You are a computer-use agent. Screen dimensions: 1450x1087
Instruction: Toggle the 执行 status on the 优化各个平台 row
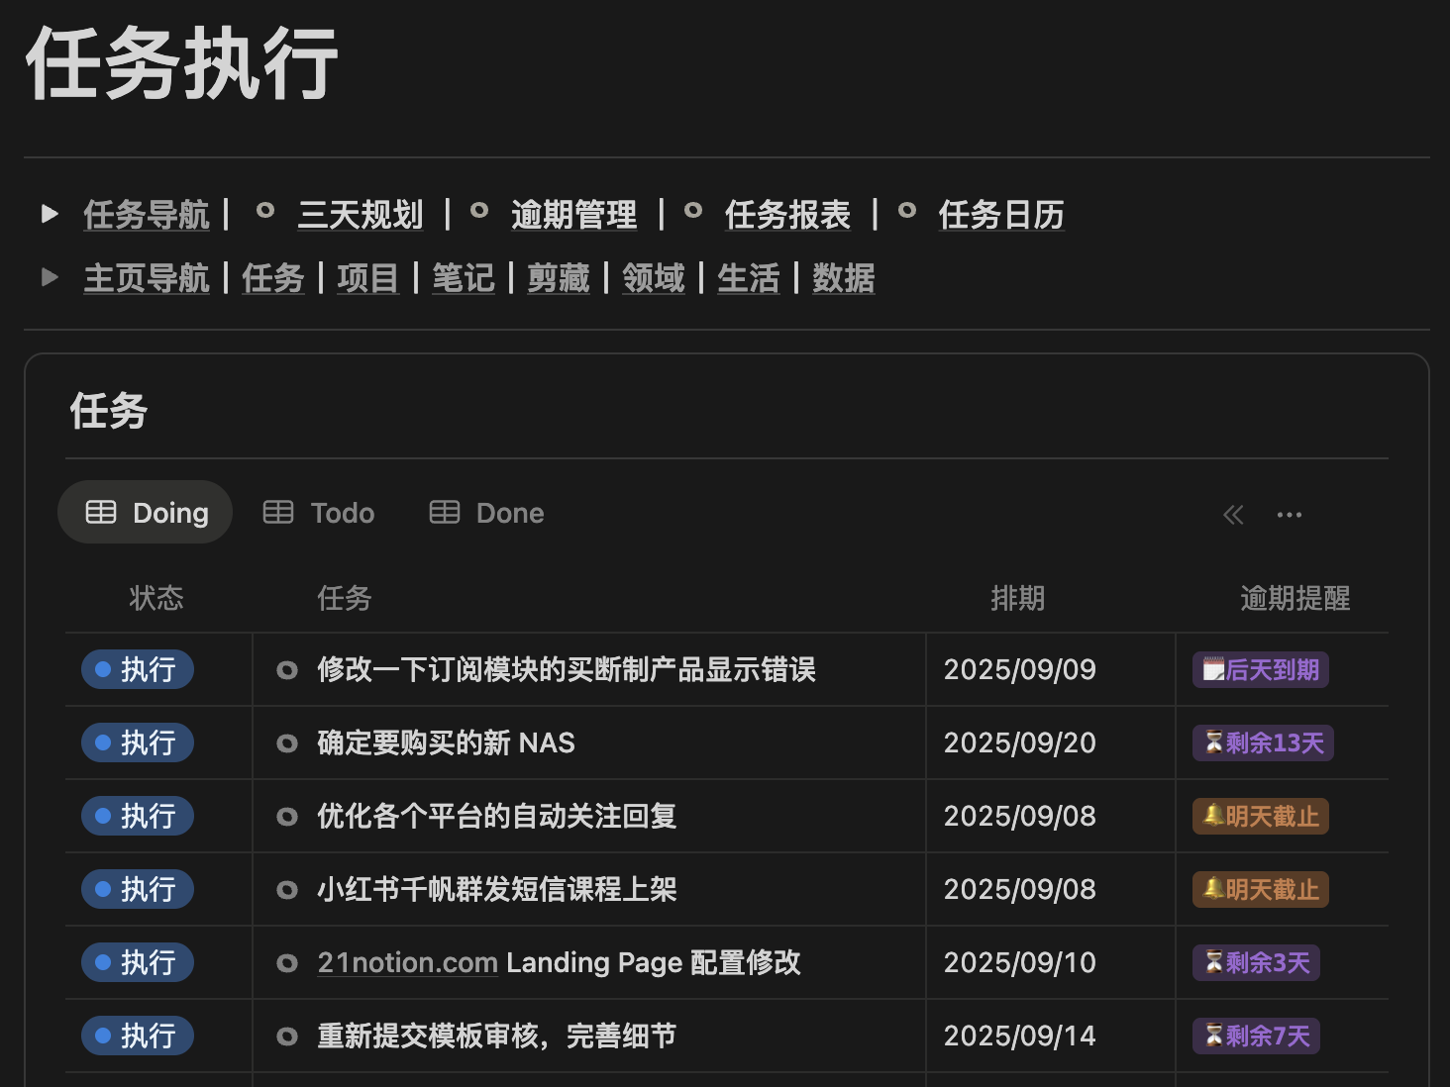point(138,816)
